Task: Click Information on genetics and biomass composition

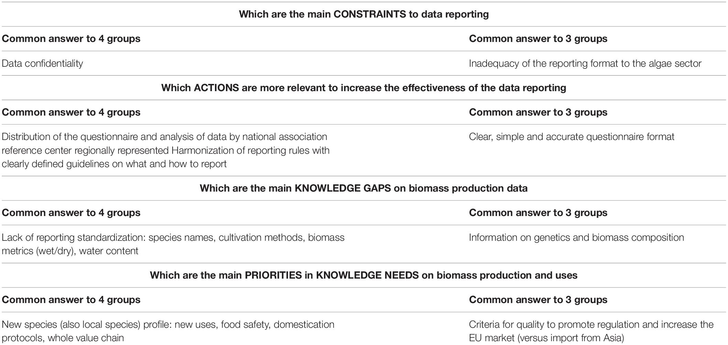Action: pyautogui.click(x=576, y=237)
